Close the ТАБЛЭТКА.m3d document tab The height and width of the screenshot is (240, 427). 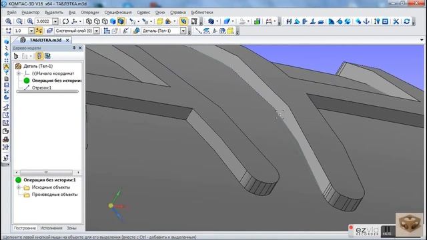tap(67, 40)
